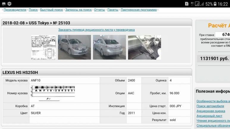Tap the SIM 1 indicator icon
The height and width of the screenshot is (129, 230).
(187, 4)
